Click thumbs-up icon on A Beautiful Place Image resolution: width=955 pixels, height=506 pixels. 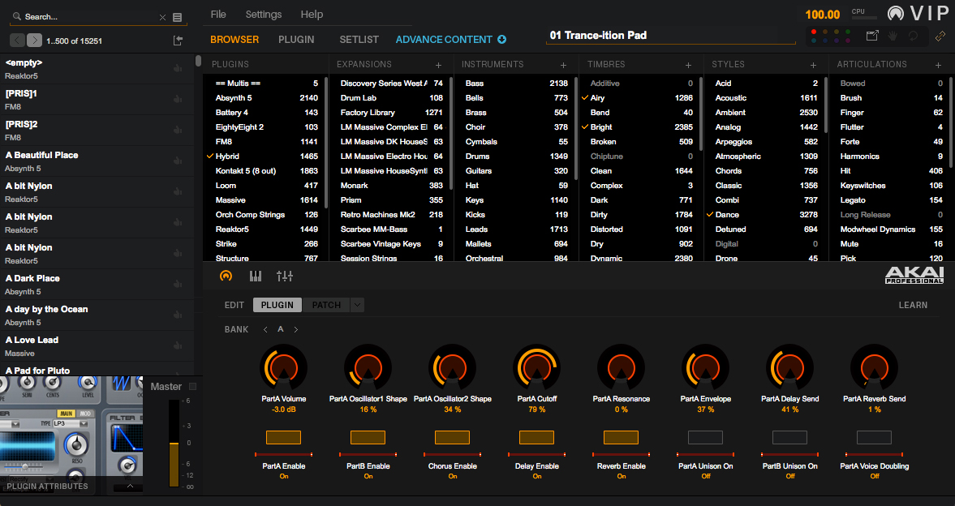coord(177,161)
